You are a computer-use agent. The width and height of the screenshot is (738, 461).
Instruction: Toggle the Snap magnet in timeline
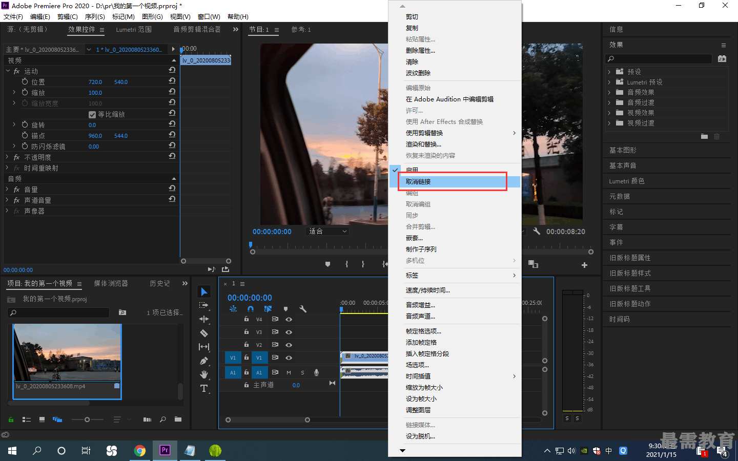(x=251, y=309)
